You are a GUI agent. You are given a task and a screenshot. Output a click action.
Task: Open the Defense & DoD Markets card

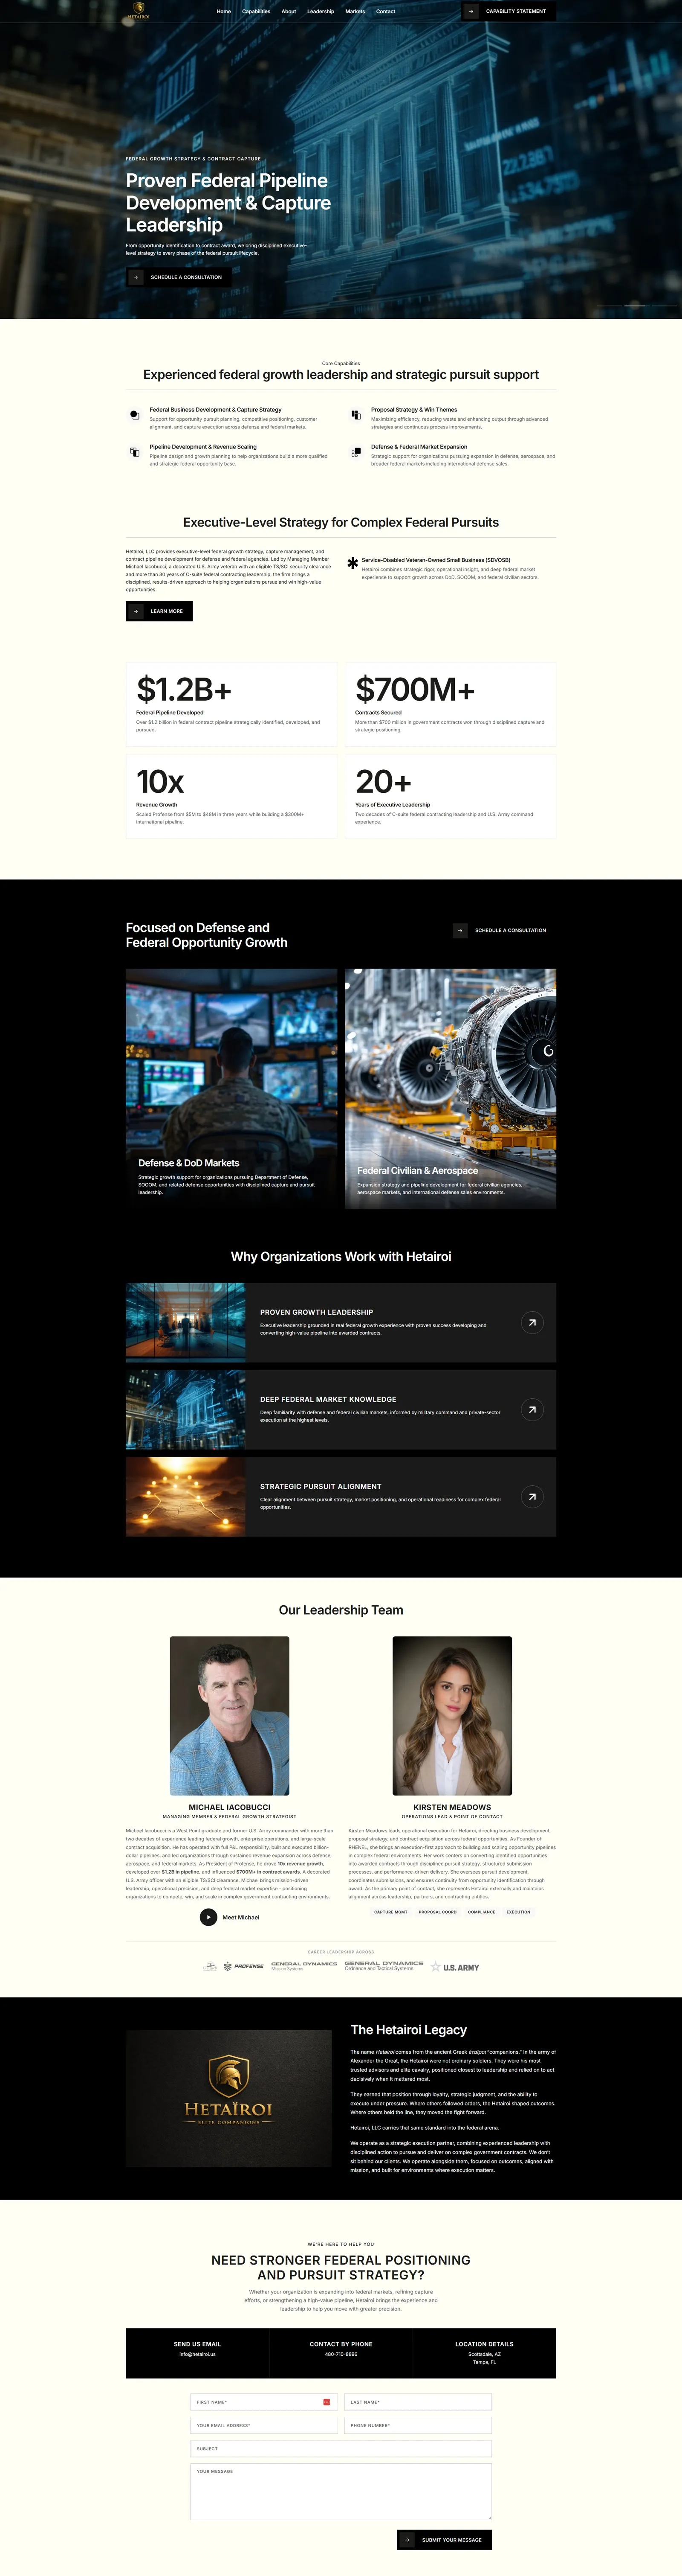231,1088
